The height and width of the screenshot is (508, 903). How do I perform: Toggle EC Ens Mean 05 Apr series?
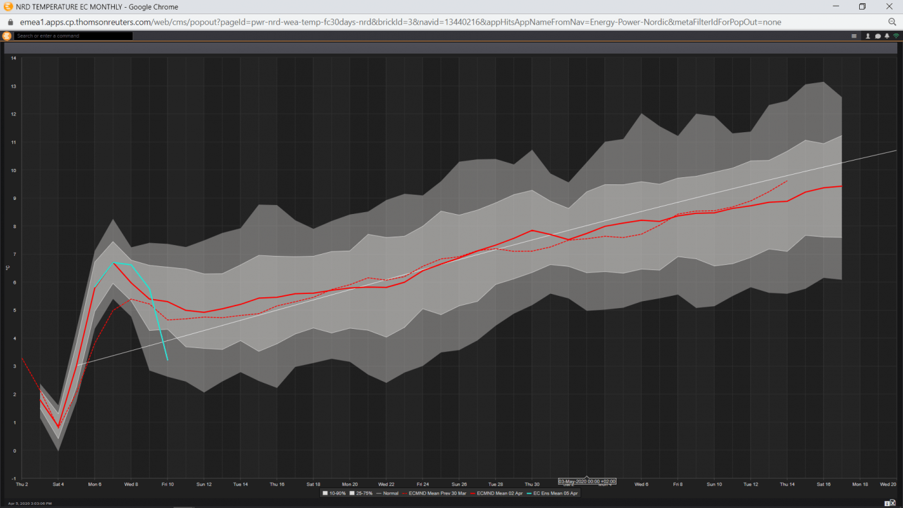553,493
